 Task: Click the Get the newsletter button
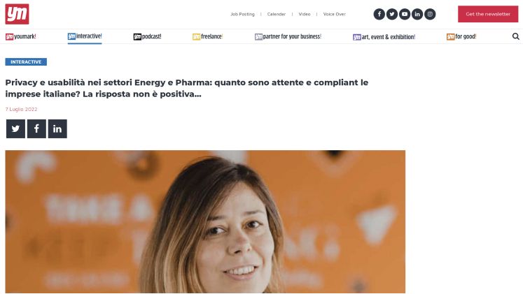pos(488,14)
